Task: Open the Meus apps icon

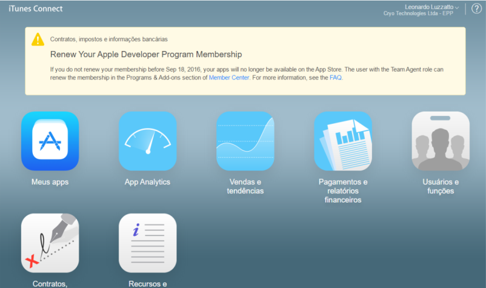Action: [x=50, y=141]
